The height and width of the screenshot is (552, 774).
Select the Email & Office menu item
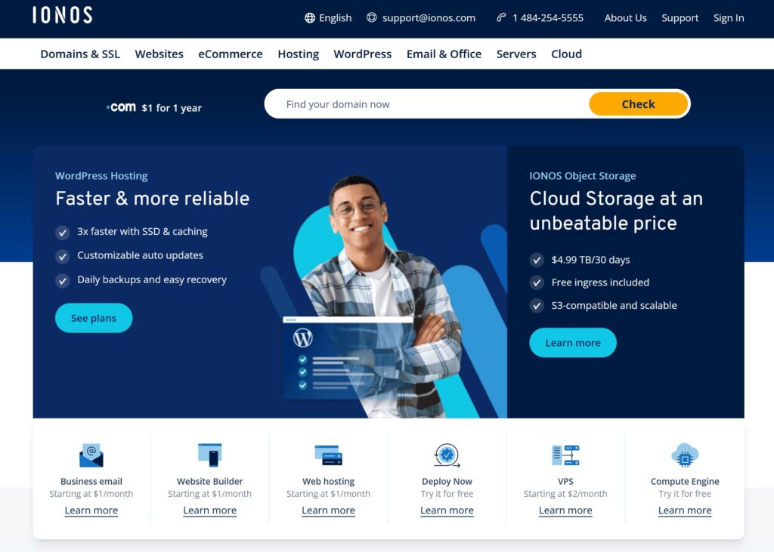(444, 54)
